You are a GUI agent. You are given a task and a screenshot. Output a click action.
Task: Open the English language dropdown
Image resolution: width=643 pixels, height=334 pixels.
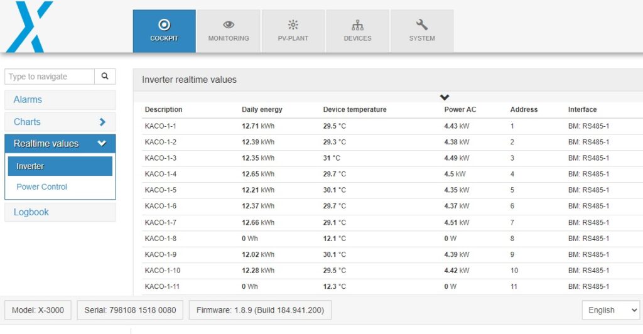tap(610, 310)
